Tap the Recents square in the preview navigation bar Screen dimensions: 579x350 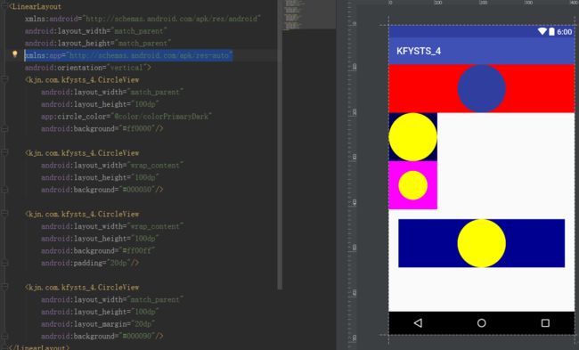click(545, 323)
